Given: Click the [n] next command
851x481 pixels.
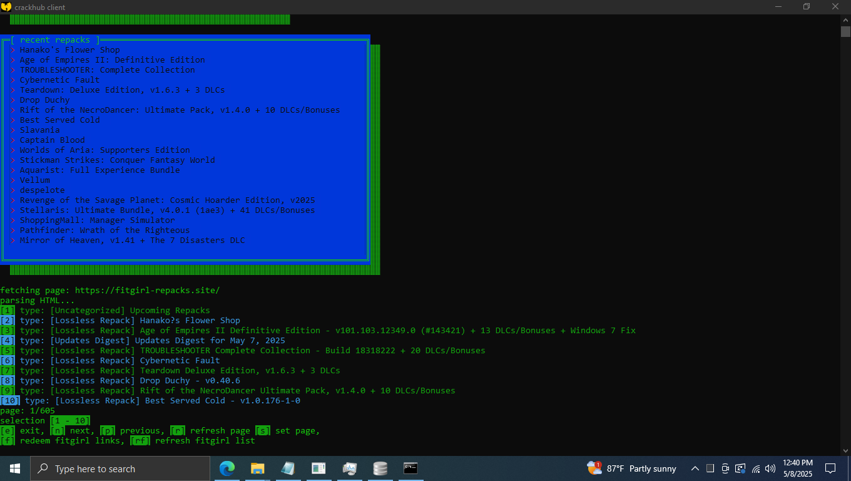Looking at the screenshot, I should [73, 430].
